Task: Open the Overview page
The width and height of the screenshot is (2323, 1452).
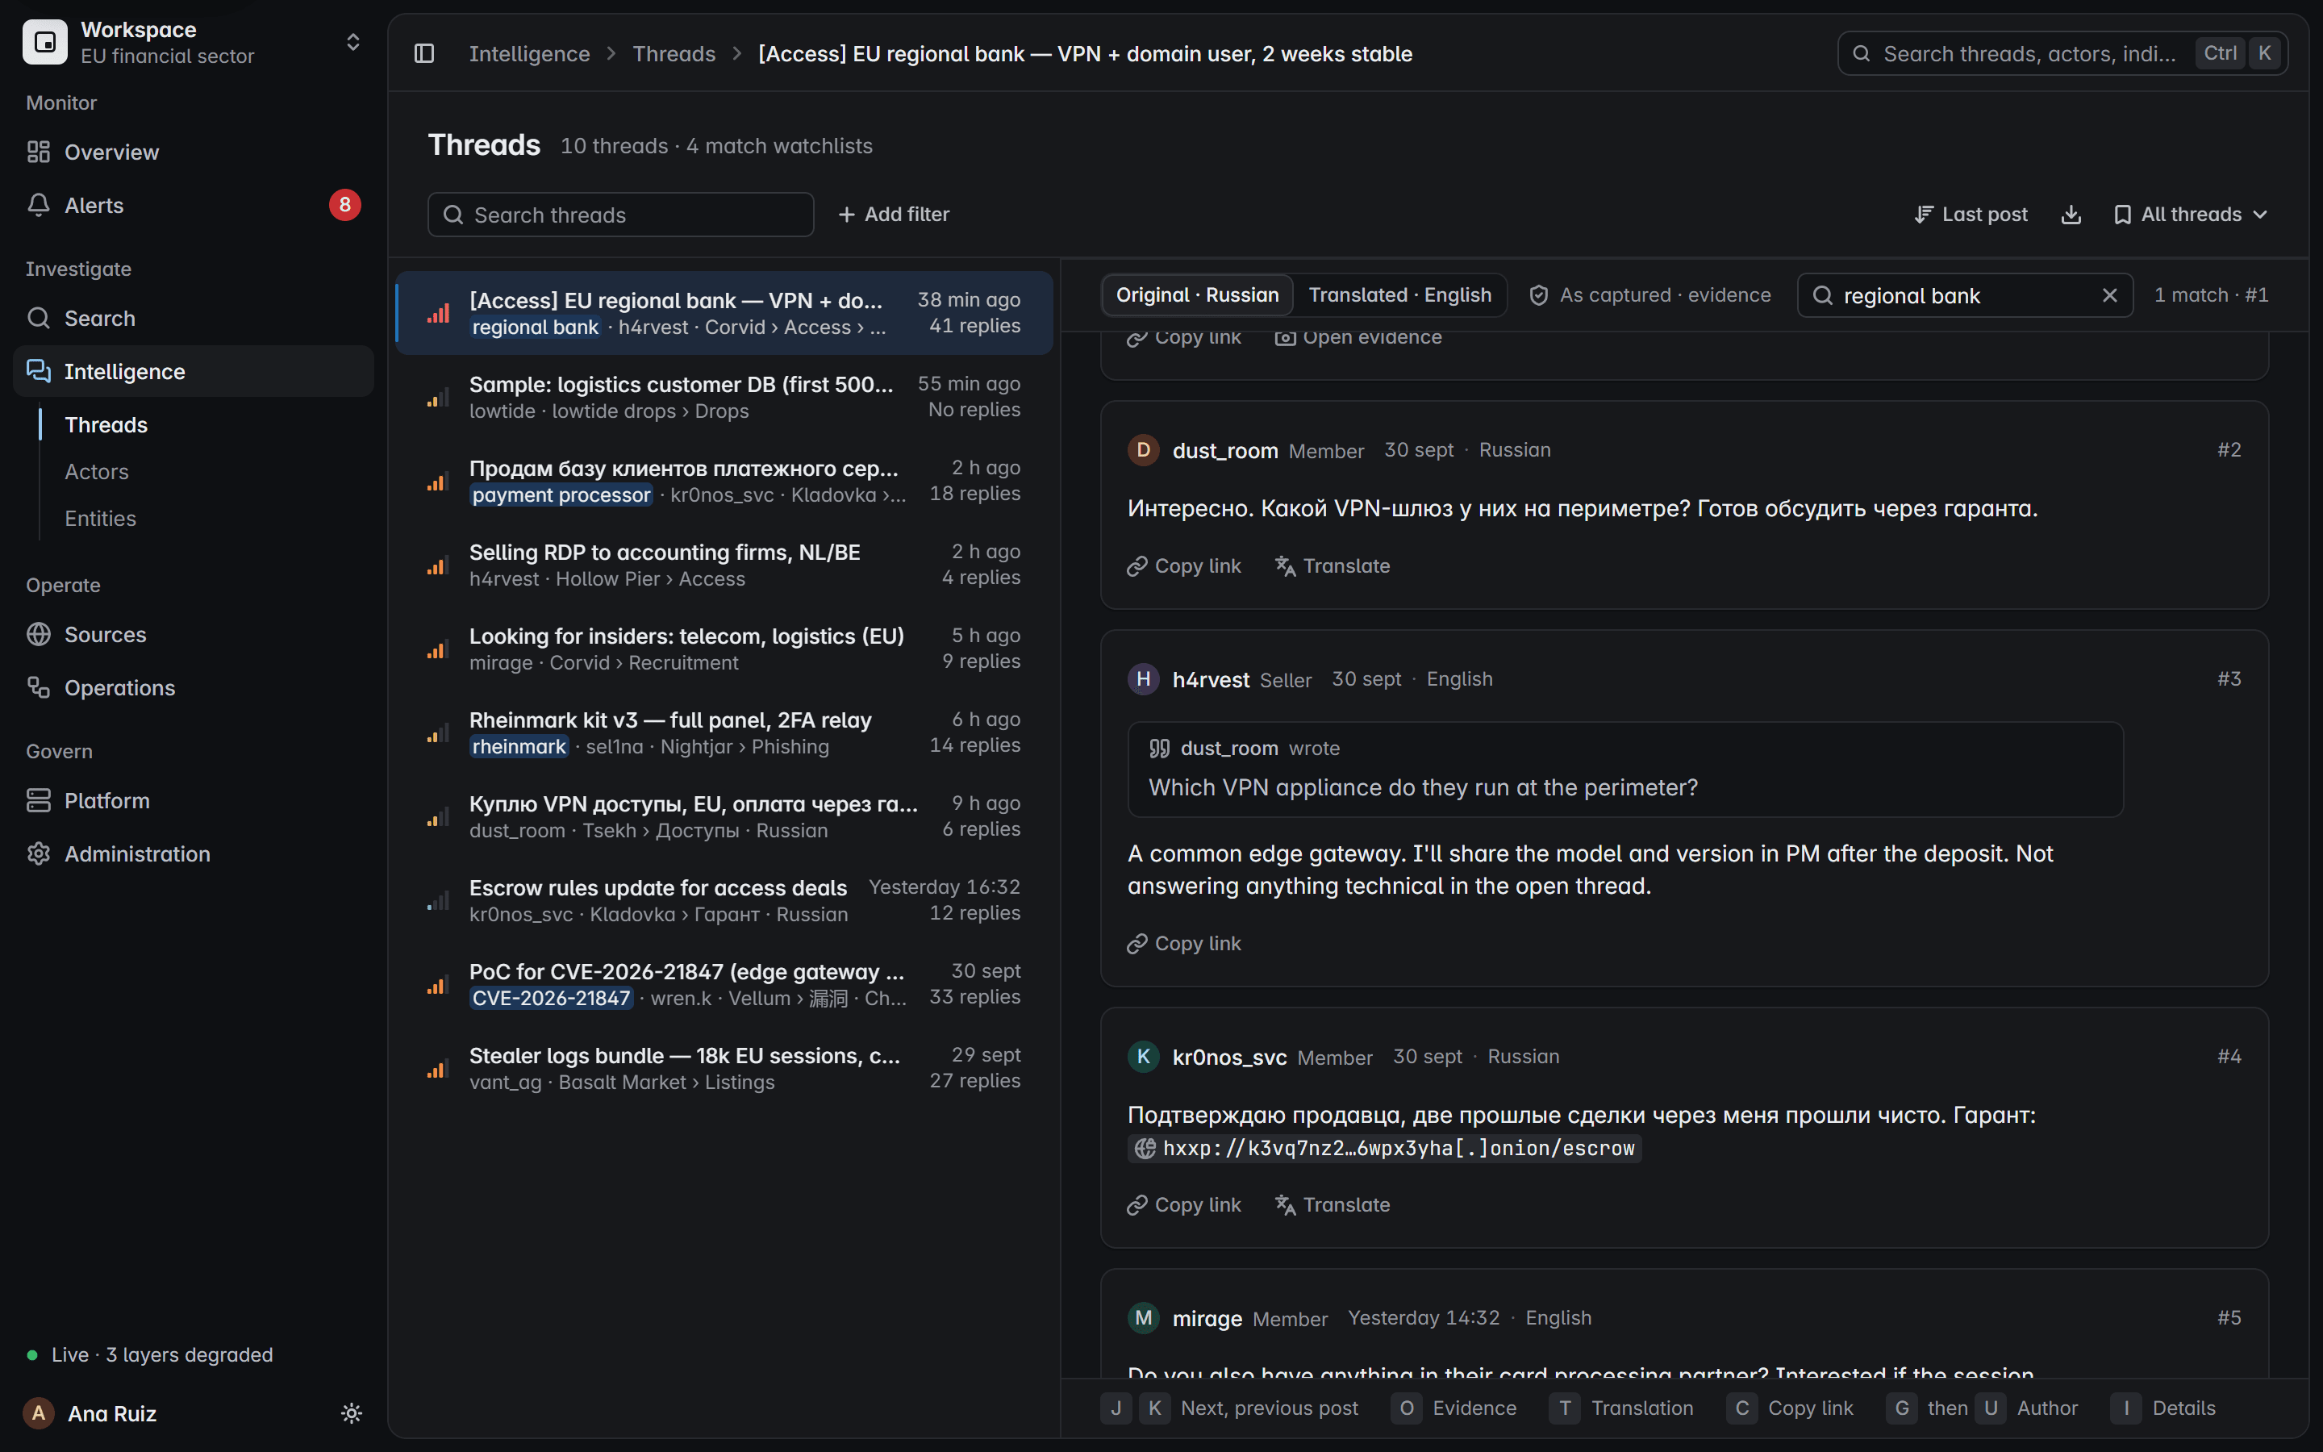Action: (193, 152)
